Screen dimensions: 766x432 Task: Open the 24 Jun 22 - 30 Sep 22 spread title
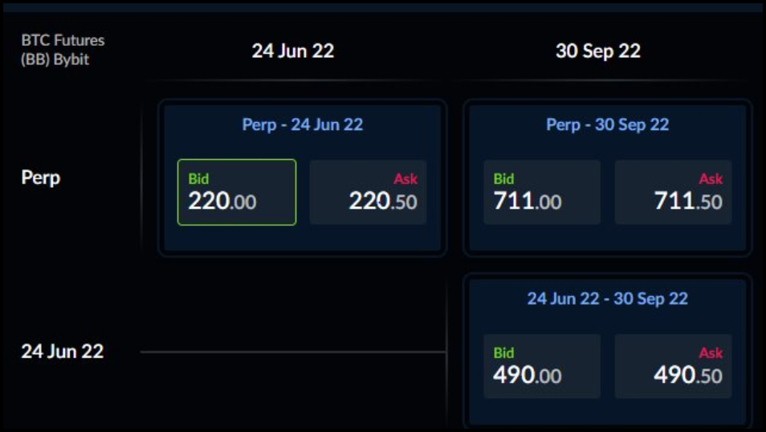coord(607,299)
